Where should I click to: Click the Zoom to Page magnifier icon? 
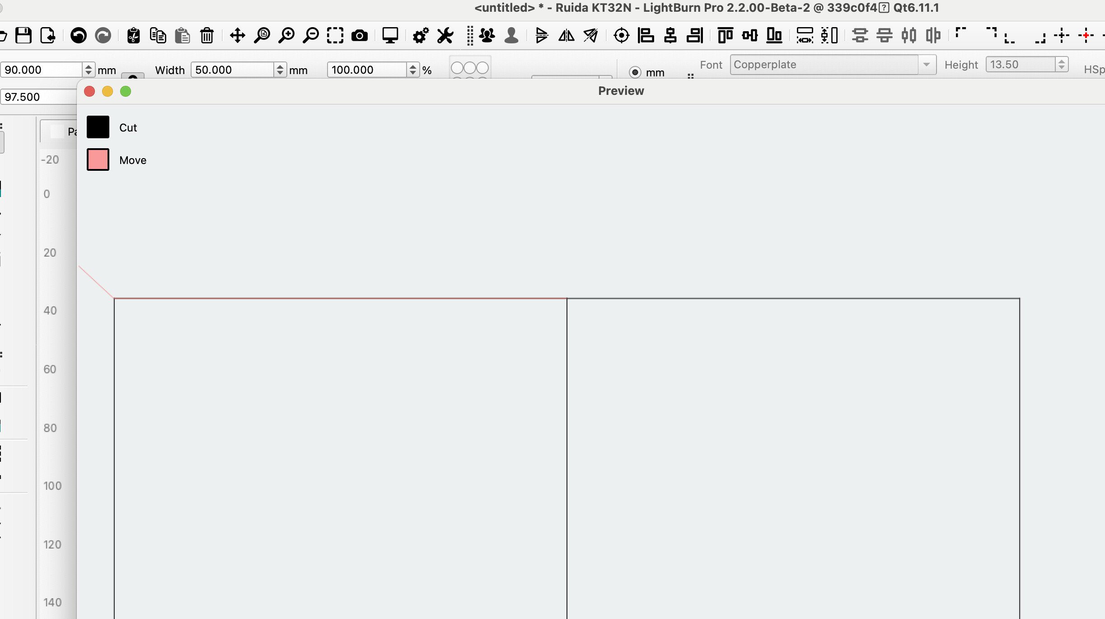click(x=262, y=35)
